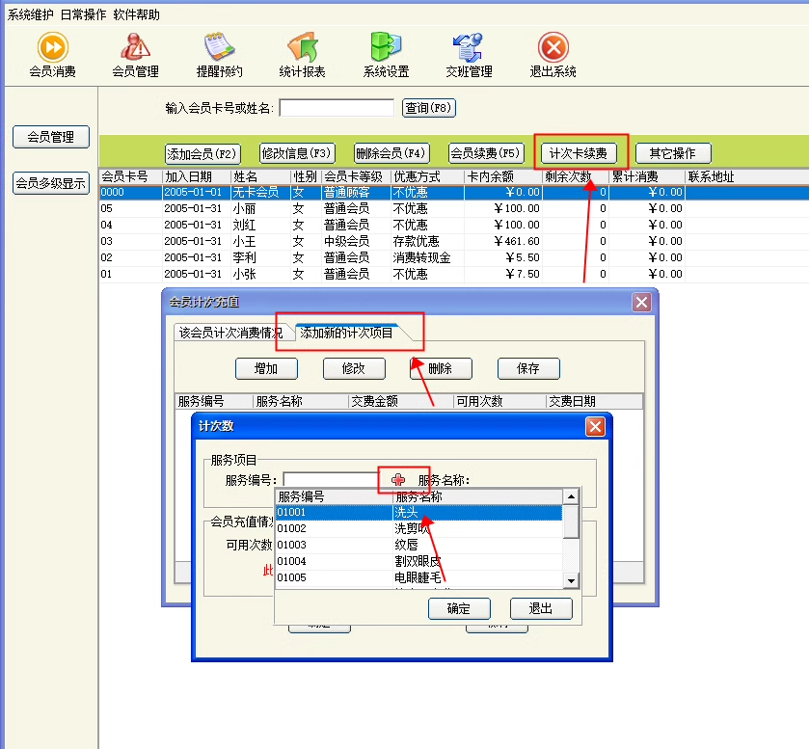Screen dimensions: 809x749
Task: Click 可用次数 column header in recharge window
Action: point(499,401)
